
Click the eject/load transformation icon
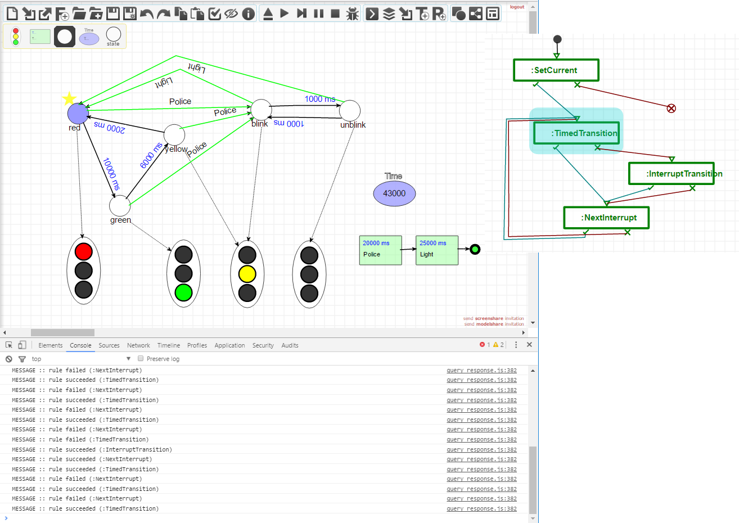click(x=268, y=13)
